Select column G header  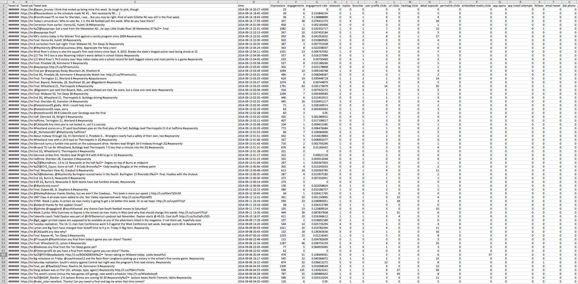pyautogui.click(x=317, y=2)
